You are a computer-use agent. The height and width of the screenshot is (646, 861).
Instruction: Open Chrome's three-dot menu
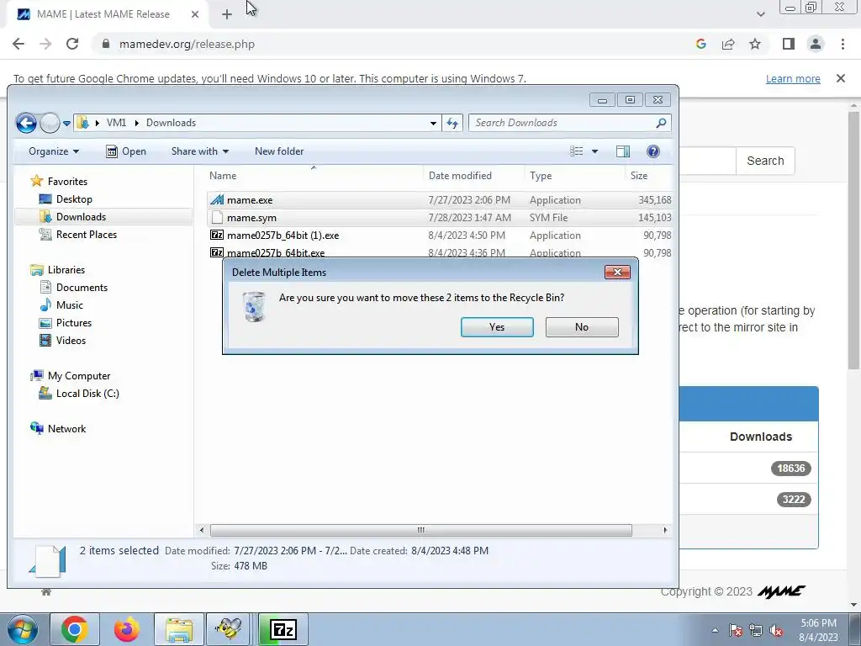click(x=843, y=44)
